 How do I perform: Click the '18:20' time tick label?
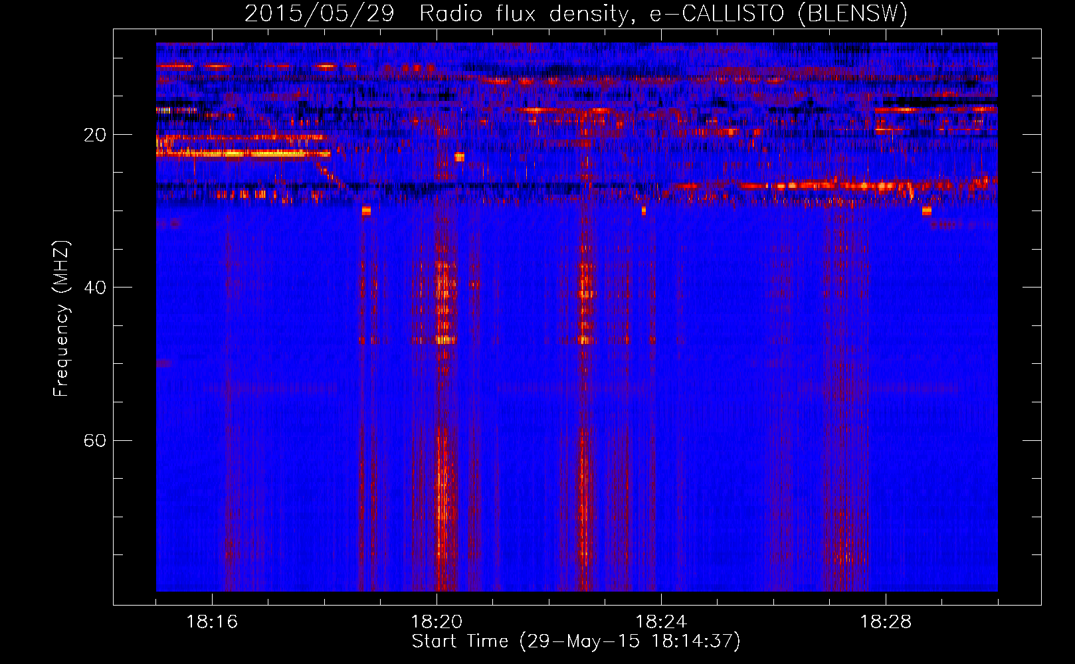[x=437, y=622]
